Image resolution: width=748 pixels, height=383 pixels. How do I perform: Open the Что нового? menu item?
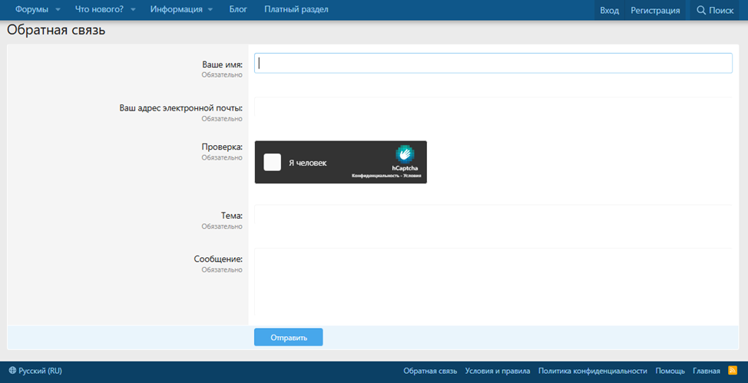click(x=99, y=9)
